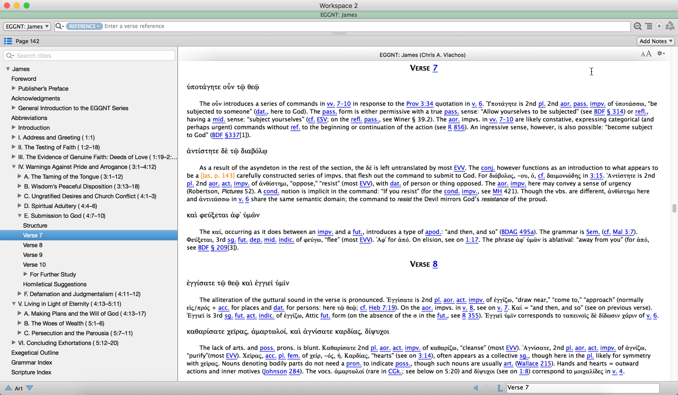Collapse E. Submission to God node
The height and width of the screenshot is (395, 678).
[20, 216]
